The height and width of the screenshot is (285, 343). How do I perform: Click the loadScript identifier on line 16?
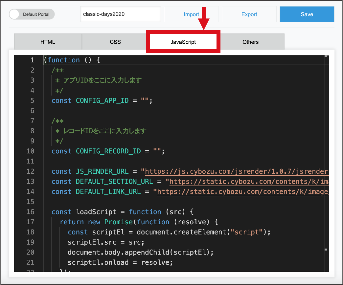tap(96, 212)
